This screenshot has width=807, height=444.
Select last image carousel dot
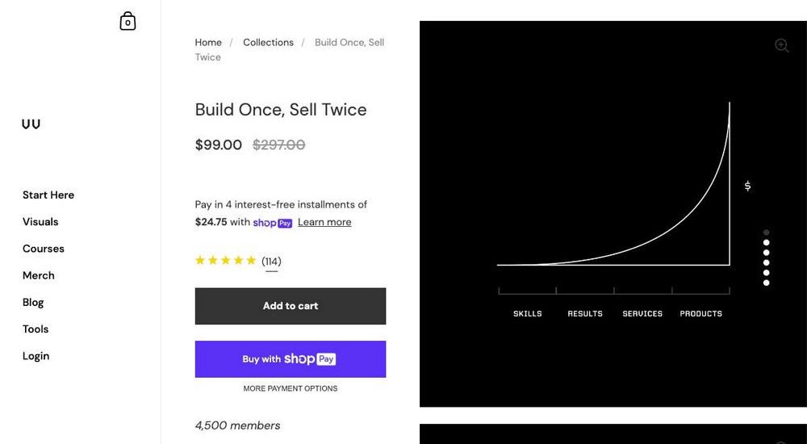click(x=766, y=283)
